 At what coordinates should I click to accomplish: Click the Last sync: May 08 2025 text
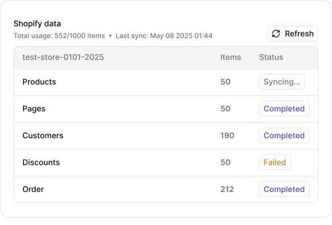pyautogui.click(x=164, y=36)
